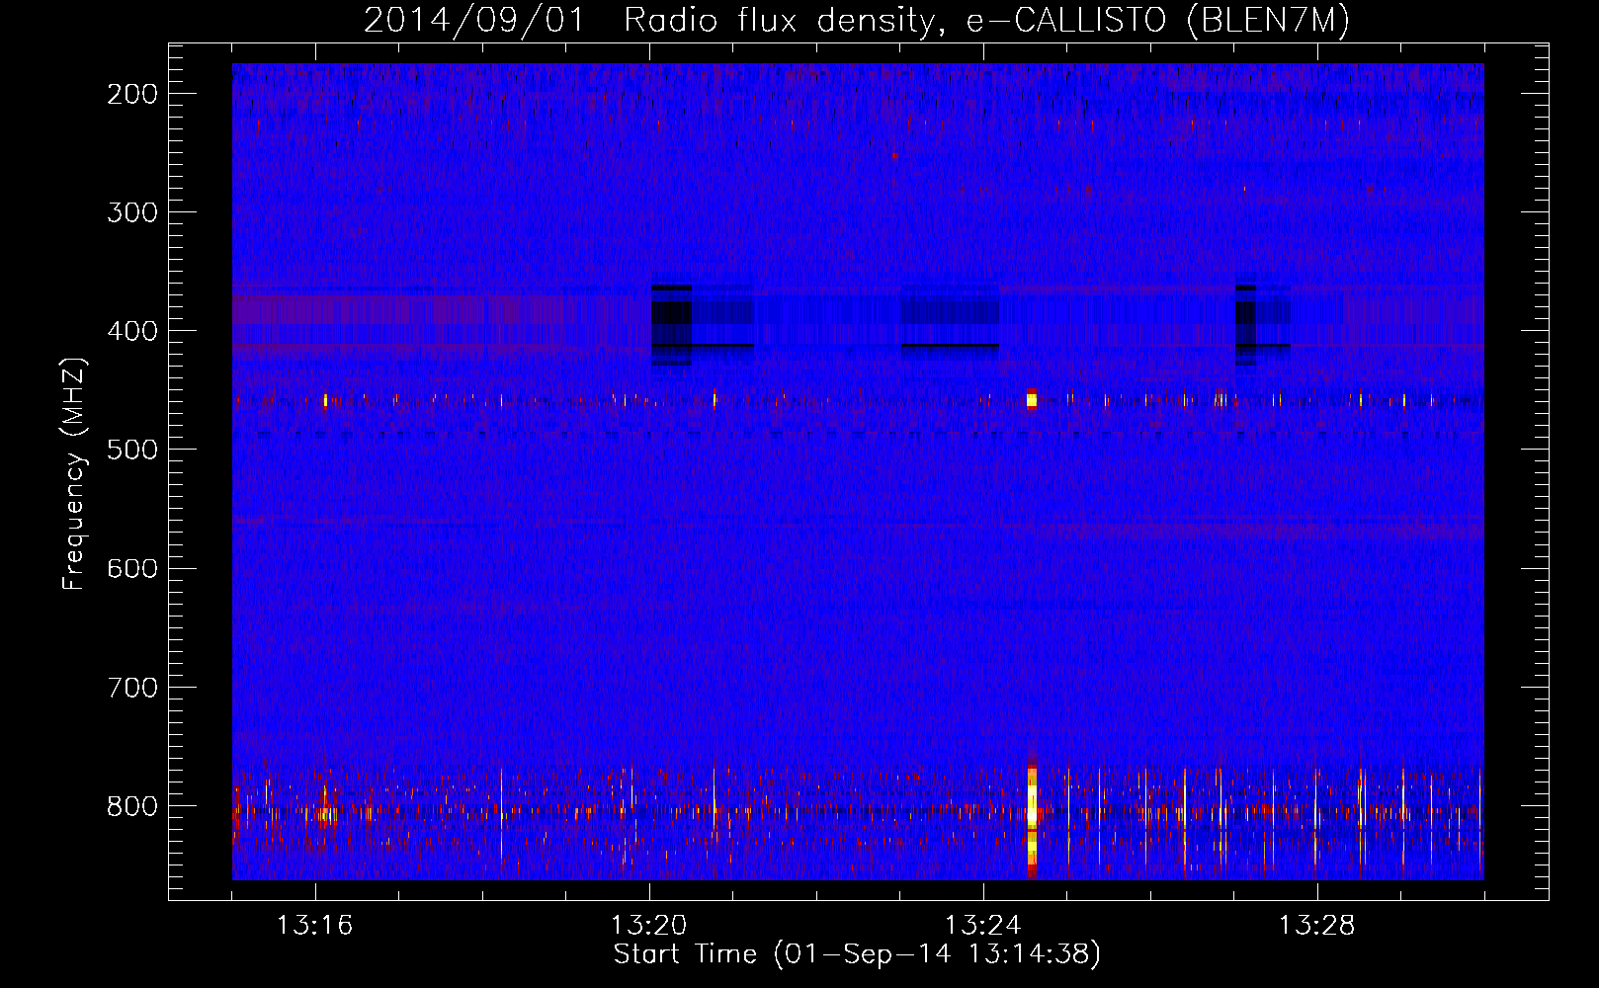
Task: Click the dark block at 13:20 near 400 MHz
Action: pyautogui.click(x=672, y=326)
